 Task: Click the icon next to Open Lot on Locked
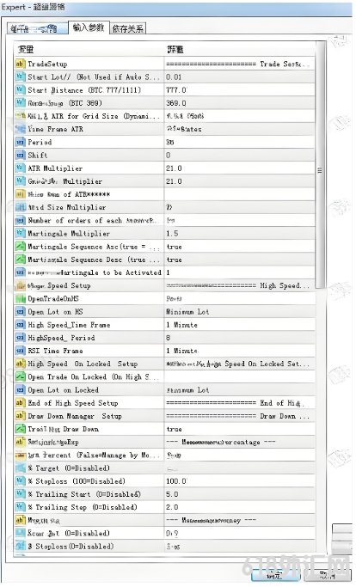point(20,389)
